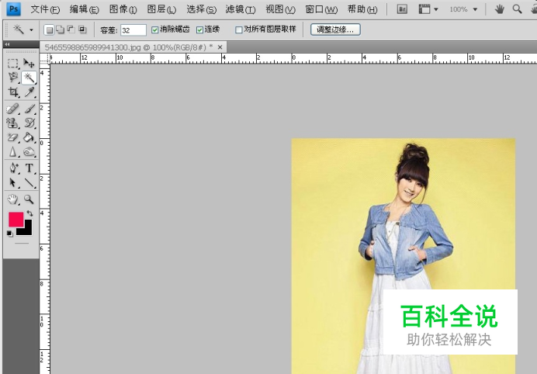This screenshot has height=374, width=537.
Task: Enable 对所有图层取样 checkbox
Action: [239, 30]
